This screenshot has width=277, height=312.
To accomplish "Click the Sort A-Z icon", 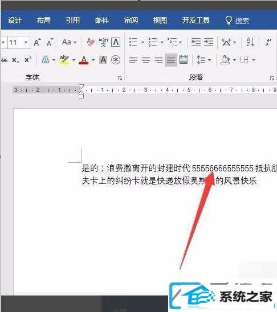I will [250, 42].
